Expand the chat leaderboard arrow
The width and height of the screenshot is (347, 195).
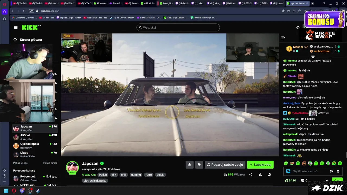313,57
